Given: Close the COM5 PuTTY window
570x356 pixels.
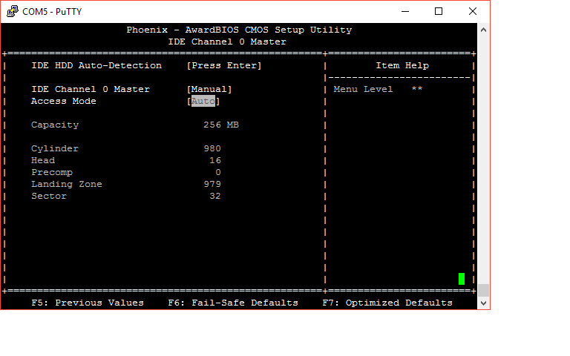Looking at the screenshot, I should click(x=473, y=11).
